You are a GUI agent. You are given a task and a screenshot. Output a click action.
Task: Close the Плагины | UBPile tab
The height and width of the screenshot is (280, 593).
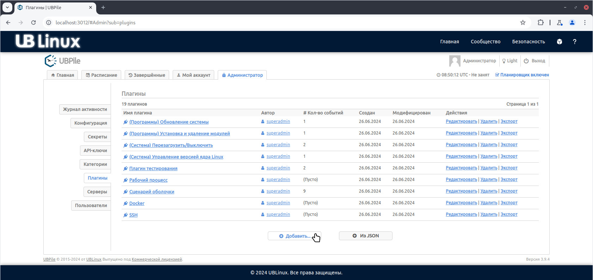pyautogui.click(x=91, y=7)
